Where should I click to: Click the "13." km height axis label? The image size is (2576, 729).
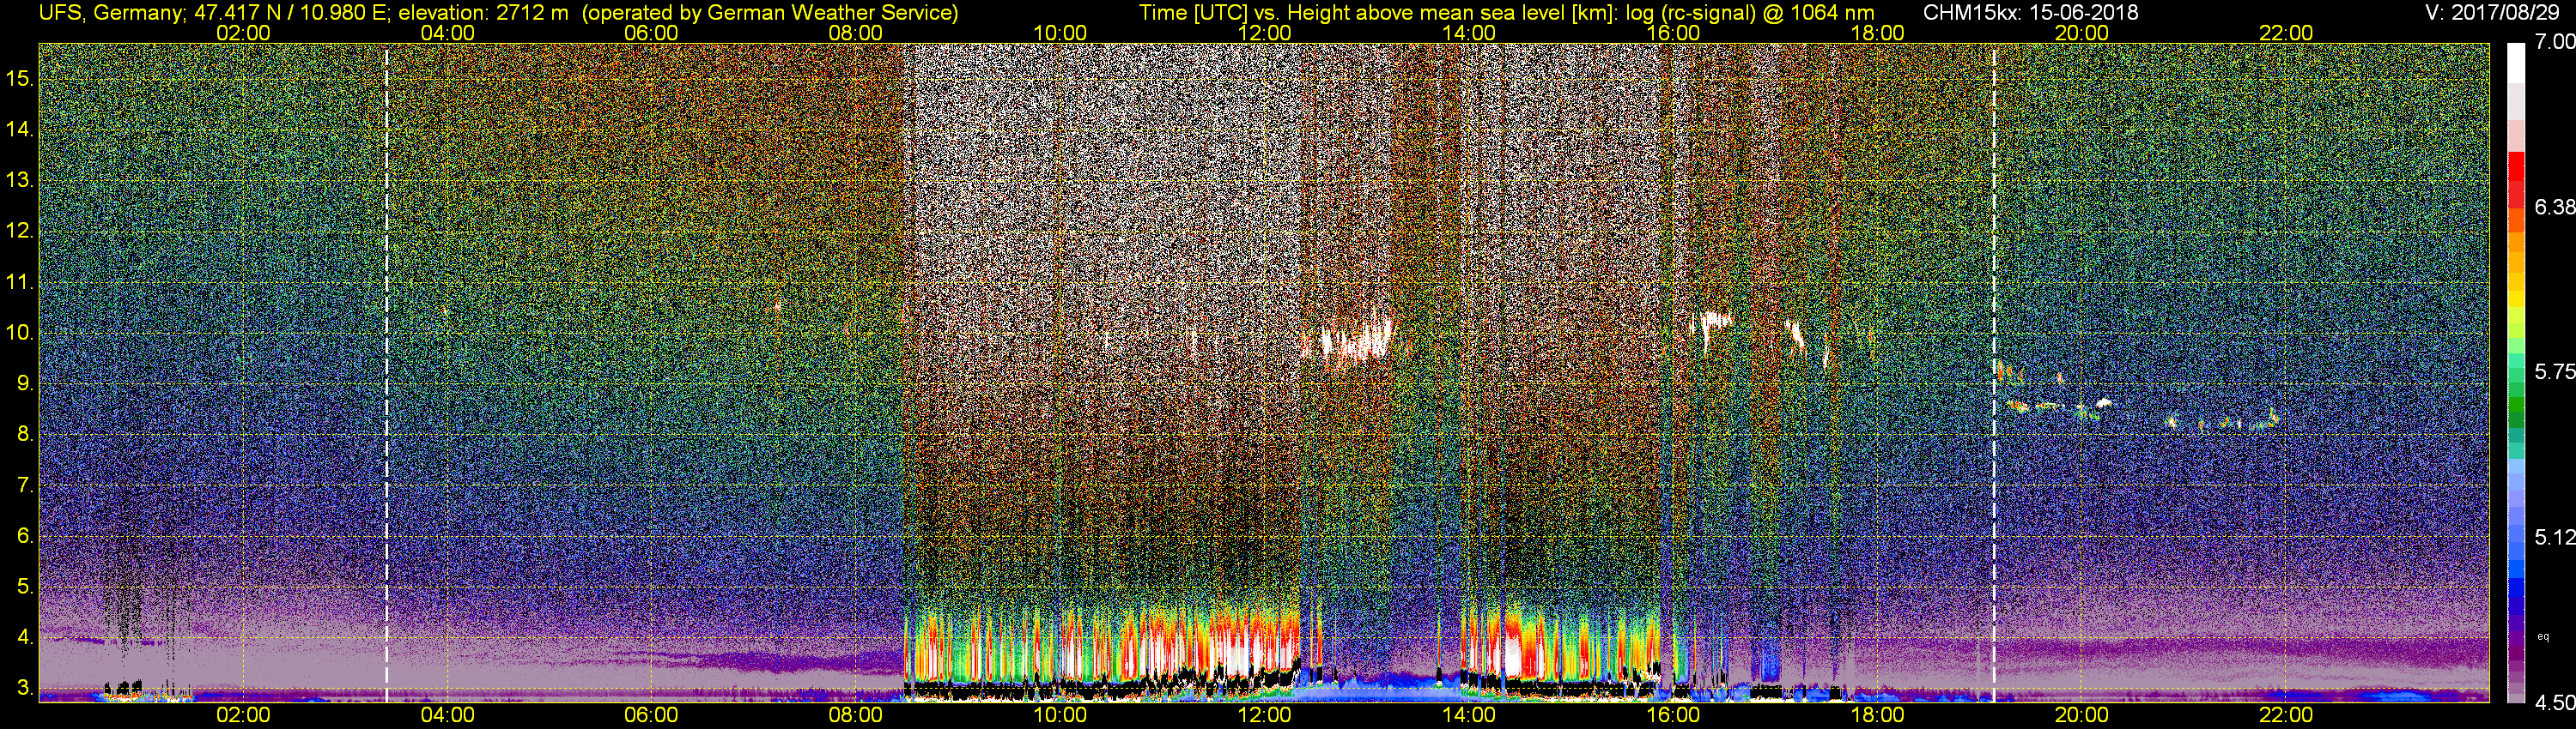click(20, 181)
